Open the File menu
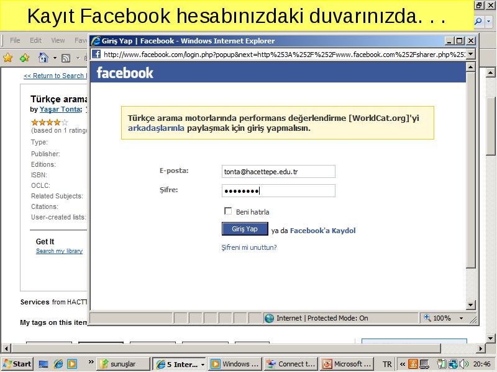Image resolution: width=497 pixels, height=372 pixels. pyautogui.click(x=15, y=40)
